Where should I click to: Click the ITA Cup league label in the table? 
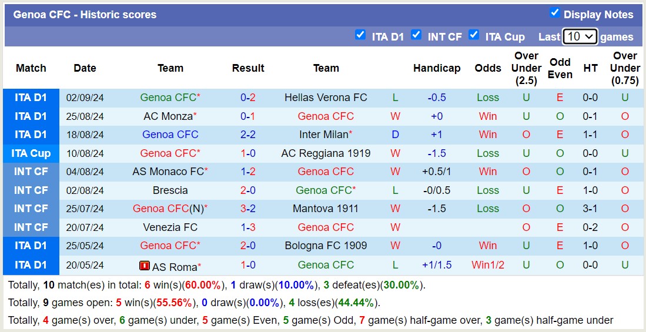pos(31,153)
